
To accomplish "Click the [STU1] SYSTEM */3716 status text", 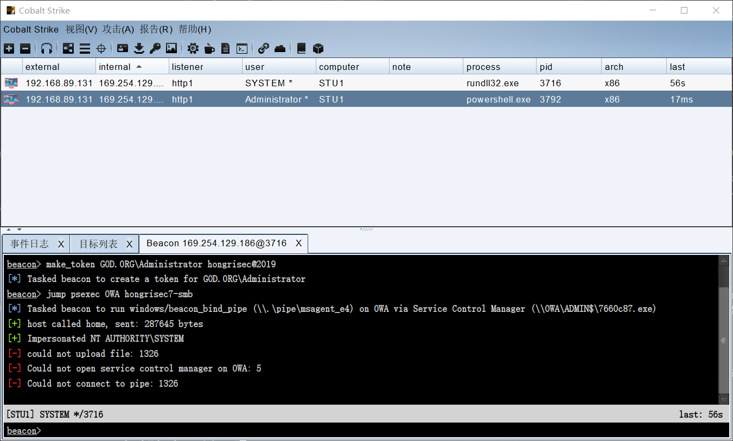I will 55,414.
